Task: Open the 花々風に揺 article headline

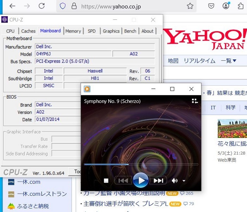Action: 232,144
